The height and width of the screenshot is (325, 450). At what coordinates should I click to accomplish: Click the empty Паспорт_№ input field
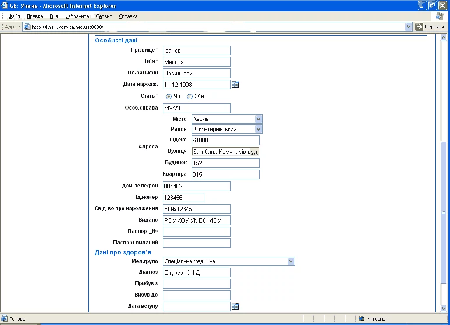pos(197,232)
